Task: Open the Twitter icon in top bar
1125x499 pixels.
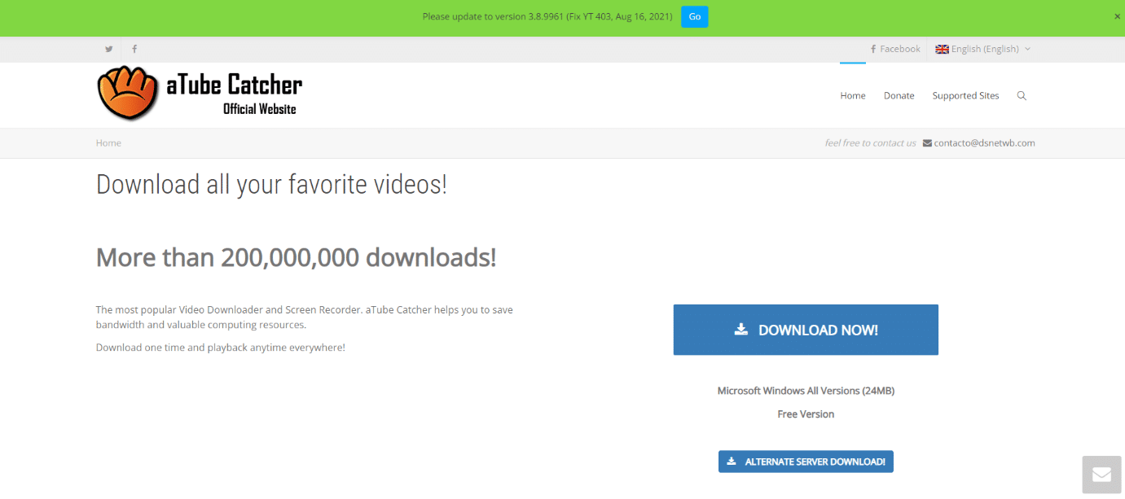Action: [x=109, y=49]
